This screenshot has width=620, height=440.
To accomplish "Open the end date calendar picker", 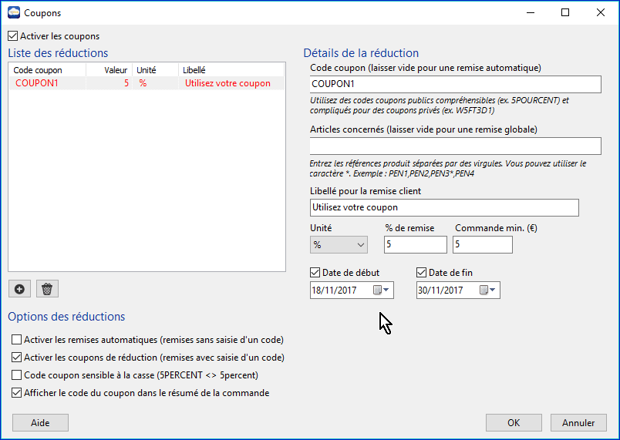I will 488,291.
